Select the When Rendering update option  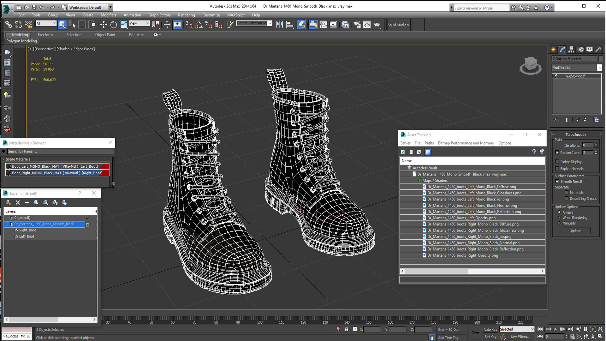point(559,218)
